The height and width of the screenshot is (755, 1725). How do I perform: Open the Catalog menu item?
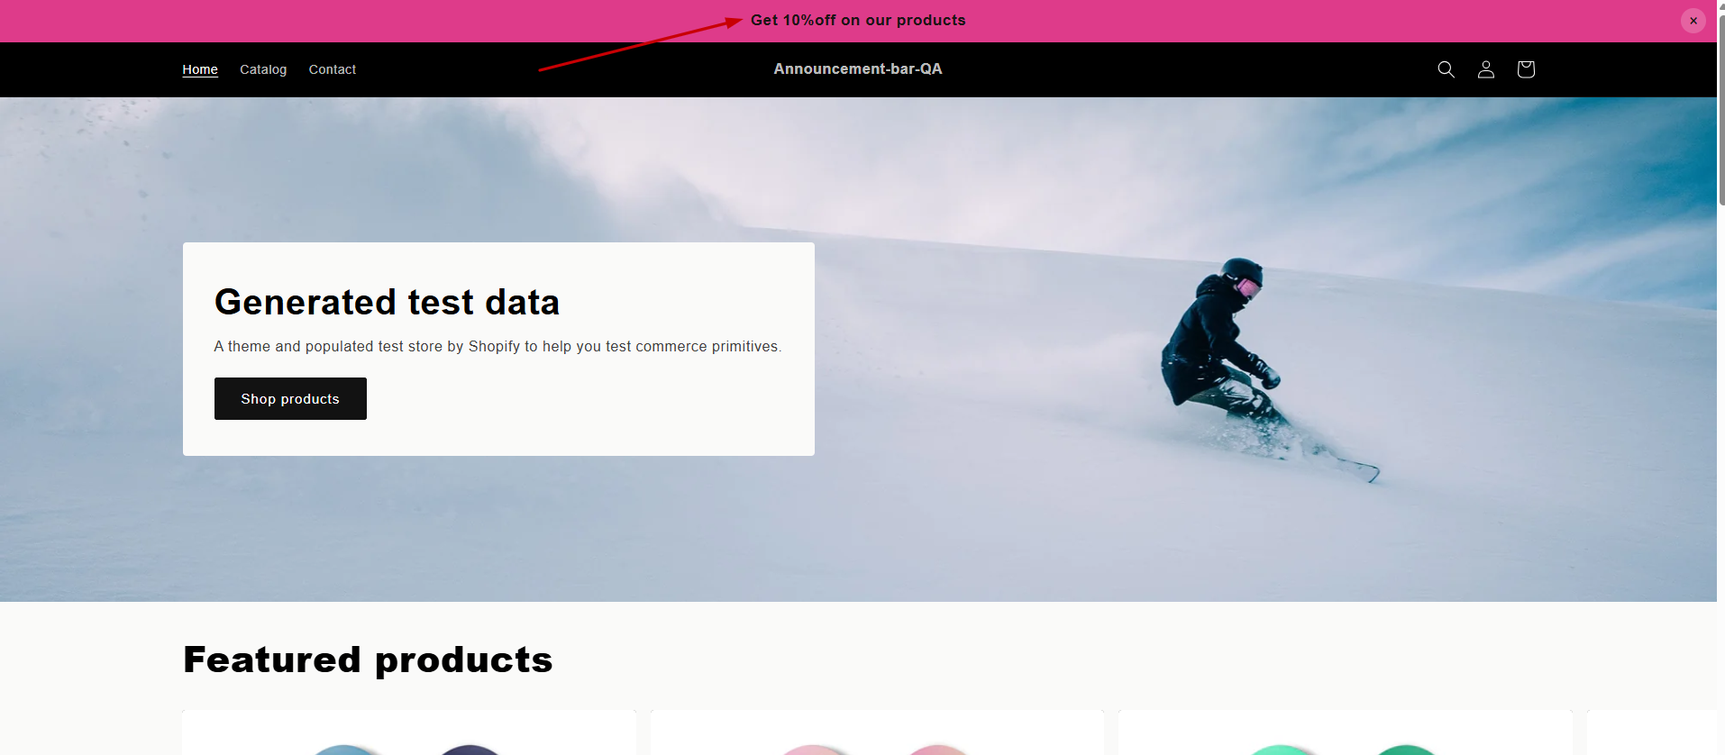263,69
